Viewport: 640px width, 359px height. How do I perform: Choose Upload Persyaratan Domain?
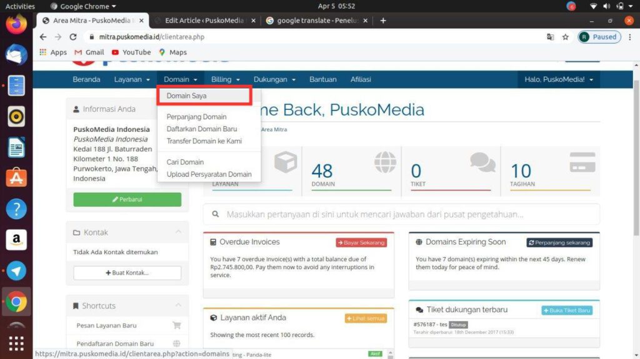(x=209, y=174)
